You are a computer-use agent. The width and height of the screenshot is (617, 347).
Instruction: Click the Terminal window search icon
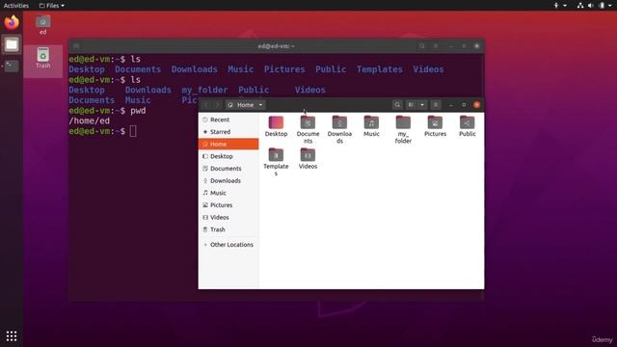point(422,46)
